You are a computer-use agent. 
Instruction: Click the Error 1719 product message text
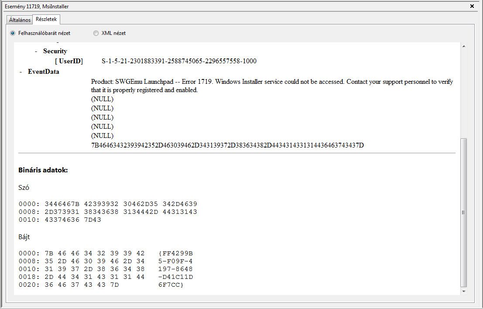pyautogui.click(x=272, y=86)
